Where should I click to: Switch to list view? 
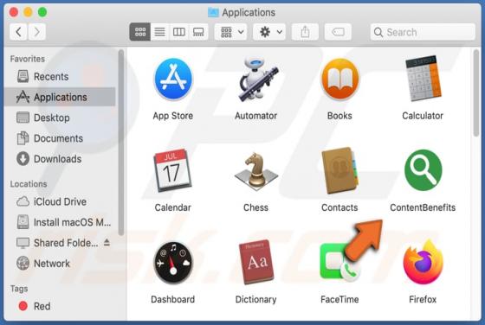159,32
